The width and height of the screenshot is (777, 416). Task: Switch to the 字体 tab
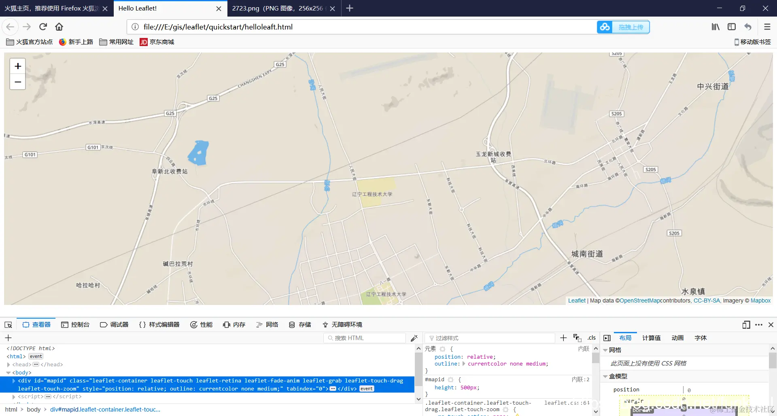701,338
